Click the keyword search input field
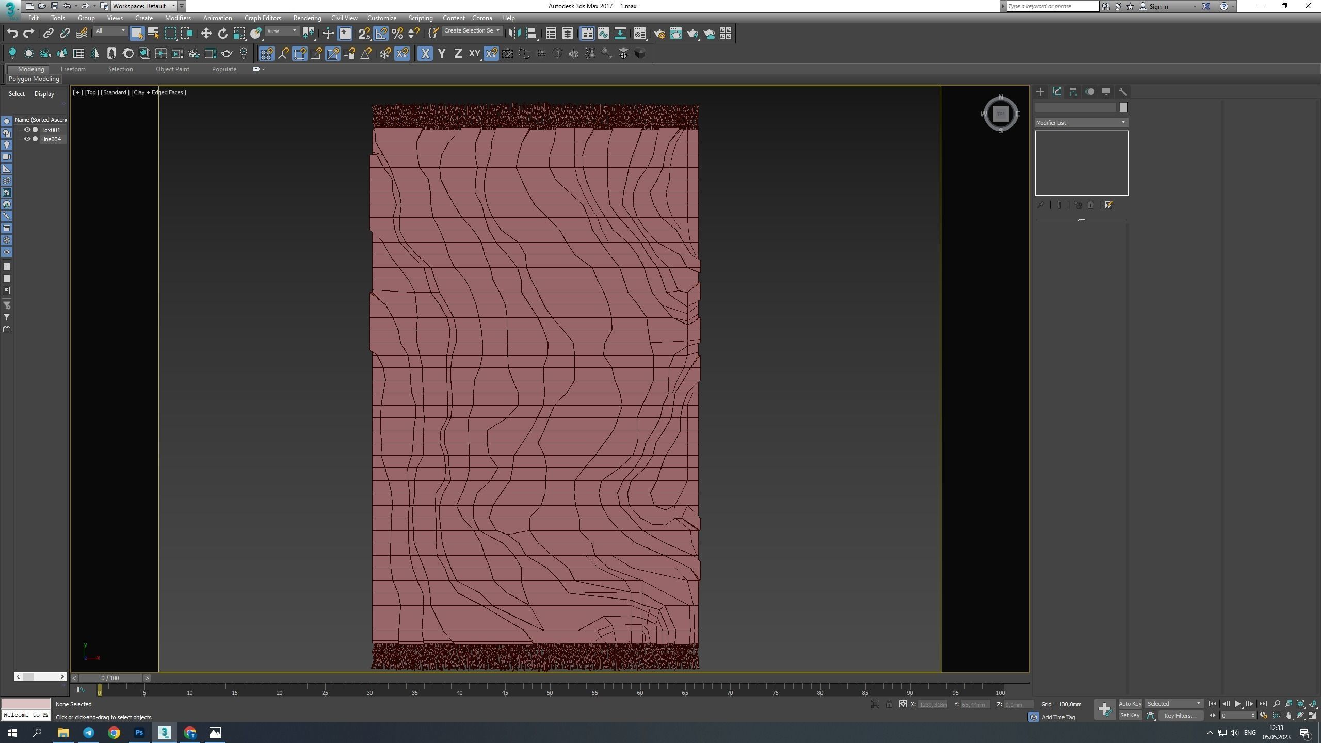The image size is (1321, 743). pyautogui.click(x=1053, y=6)
